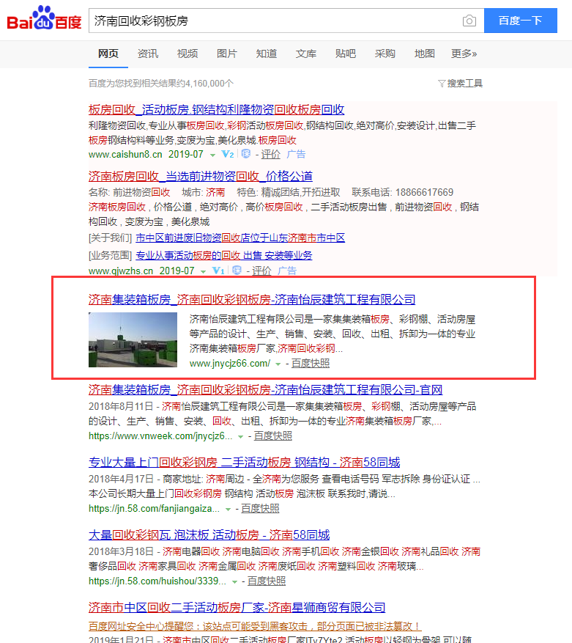Select the 地图 maps tab
The height and width of the screenshot is (643, 572).
424,54
